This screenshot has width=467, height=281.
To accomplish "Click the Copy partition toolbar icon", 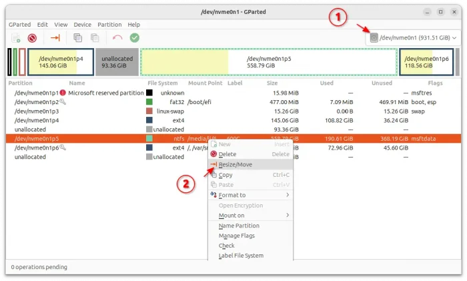I will [x=78, y=38].
